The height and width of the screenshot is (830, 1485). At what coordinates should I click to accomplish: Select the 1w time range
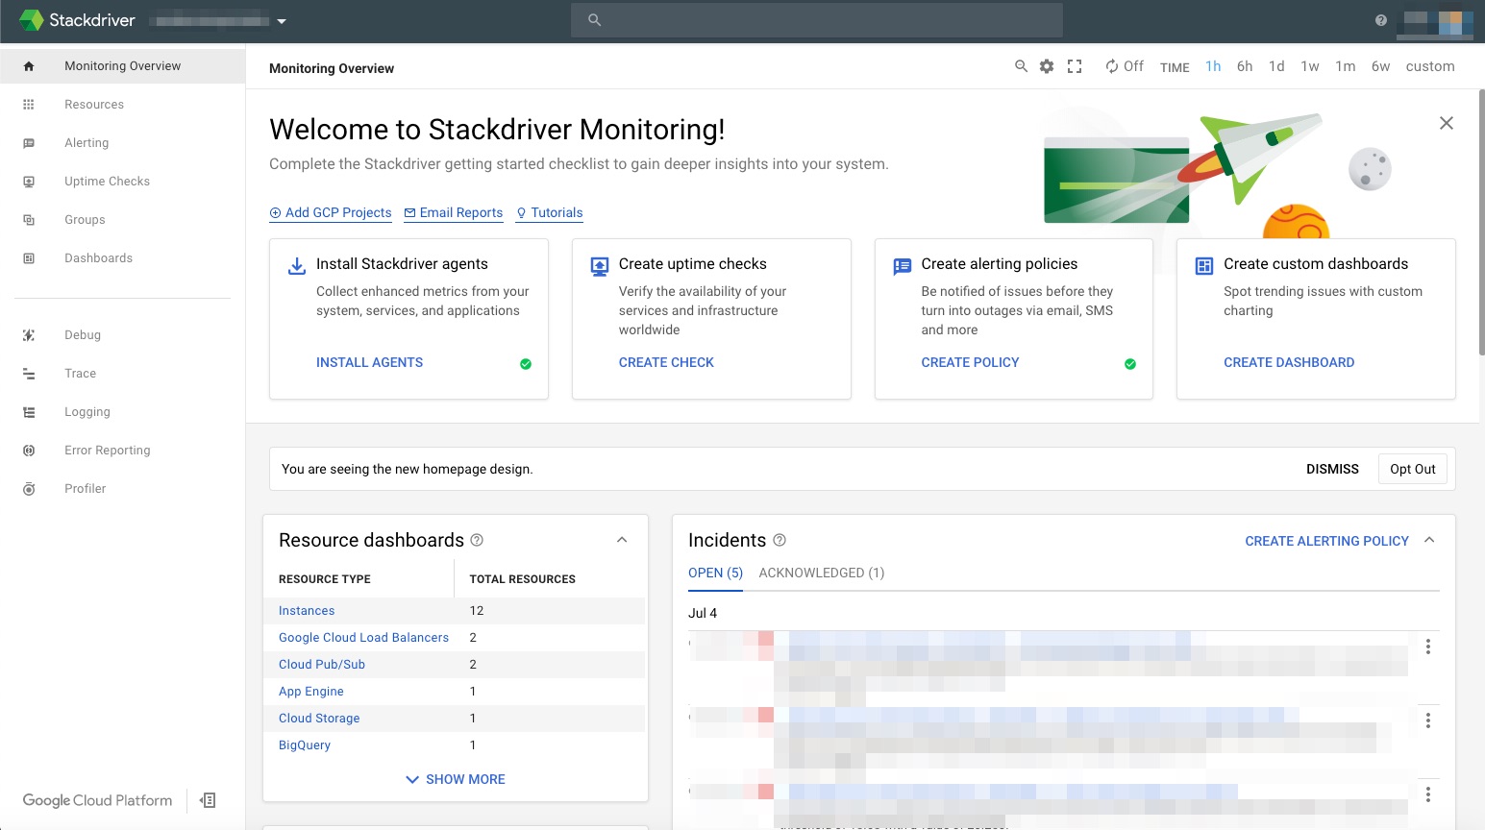(x=1309, y=66)
